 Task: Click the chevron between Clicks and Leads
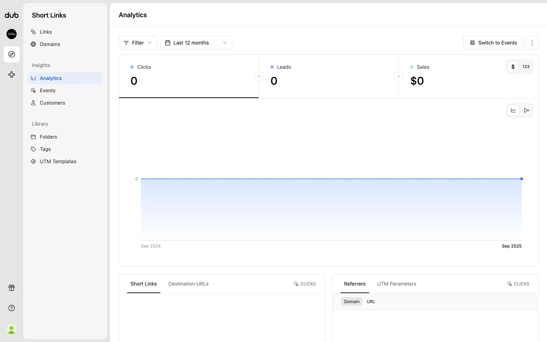point(259,76)
